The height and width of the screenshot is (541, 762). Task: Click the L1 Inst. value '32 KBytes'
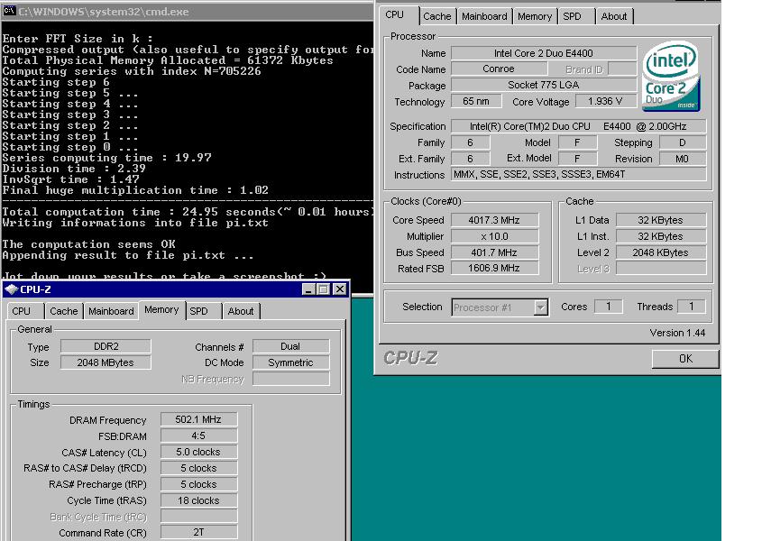pyautogui.click(x=661, y=236)
